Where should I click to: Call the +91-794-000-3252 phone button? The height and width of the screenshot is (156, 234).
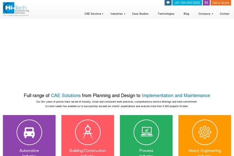point(187,3)
